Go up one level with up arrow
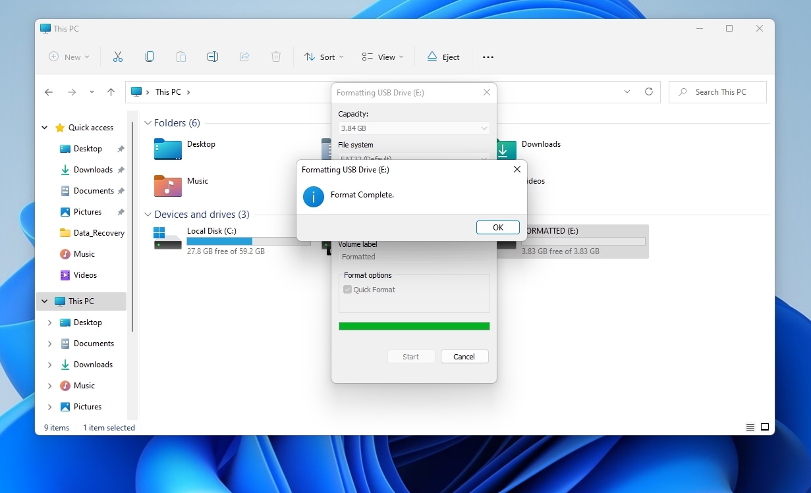The width and height of the screenshot is (811, 493). [x=111, y=92]
